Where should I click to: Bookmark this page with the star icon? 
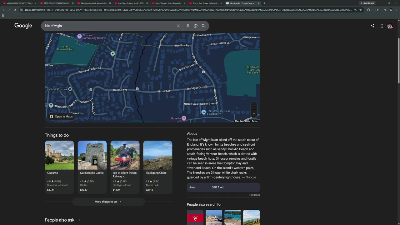coord(361,10)
